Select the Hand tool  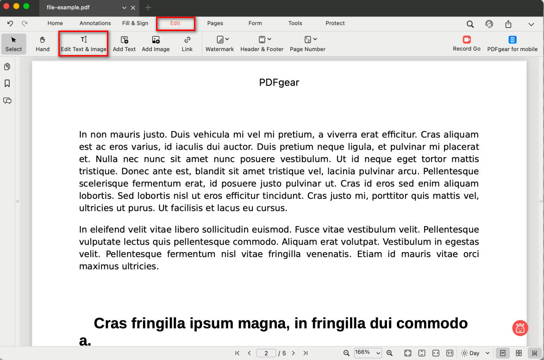[43, 44]
